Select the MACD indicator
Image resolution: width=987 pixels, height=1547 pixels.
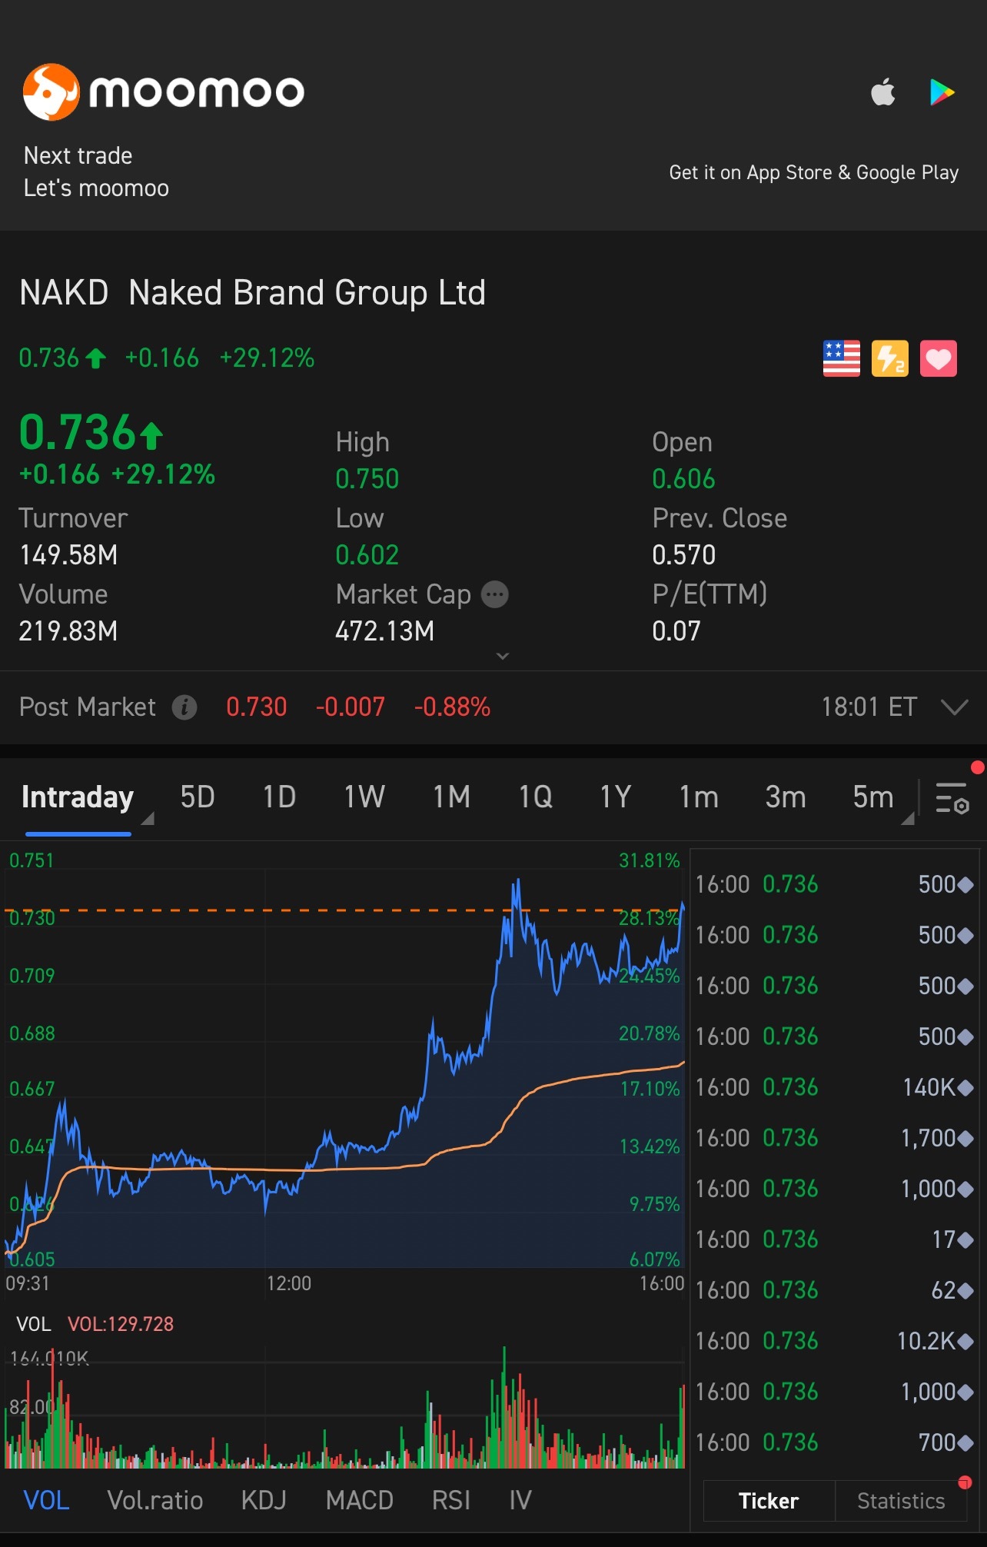[360, 1500]
